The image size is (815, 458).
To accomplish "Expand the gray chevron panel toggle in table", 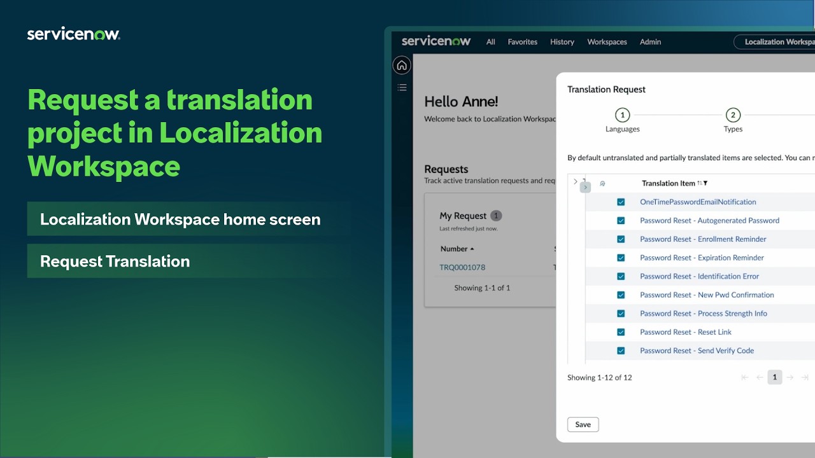I will (585, 187).
